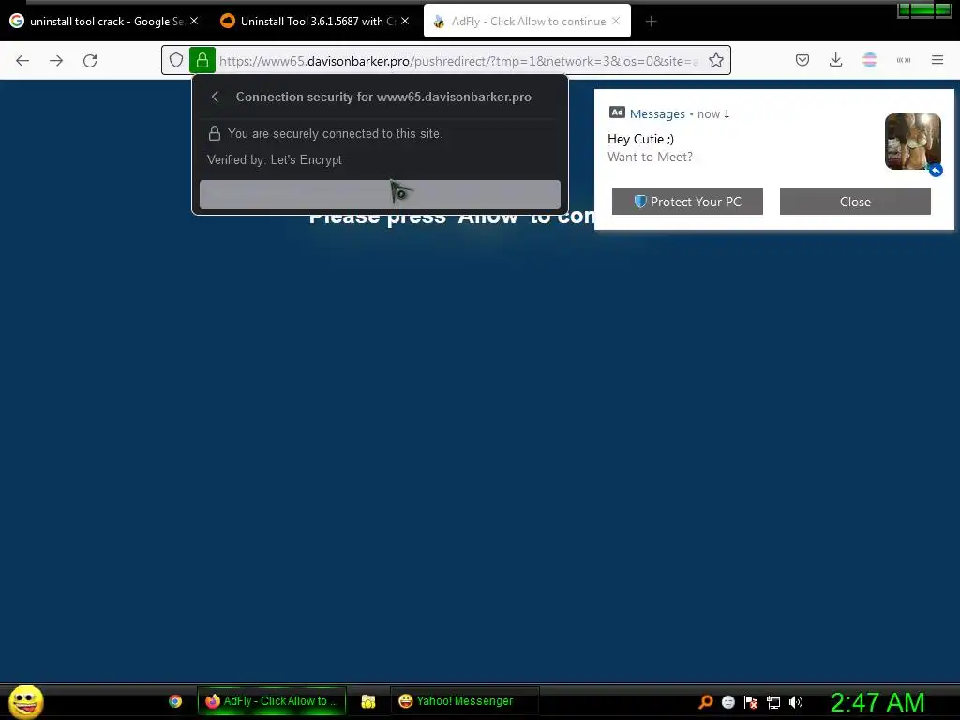Image resolution: width=960 pixels, height=720 pixels.
Task: Close the Google Search tab
Action: click(x=194, y=21)
